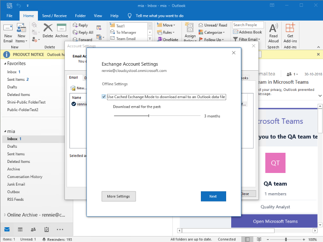323x242 pixels.
Task: Click the OneNote icon
Action: tap(168, 39)
